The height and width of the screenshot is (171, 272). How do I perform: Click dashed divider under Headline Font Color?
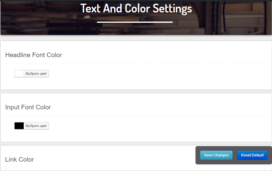pos(136,63)
